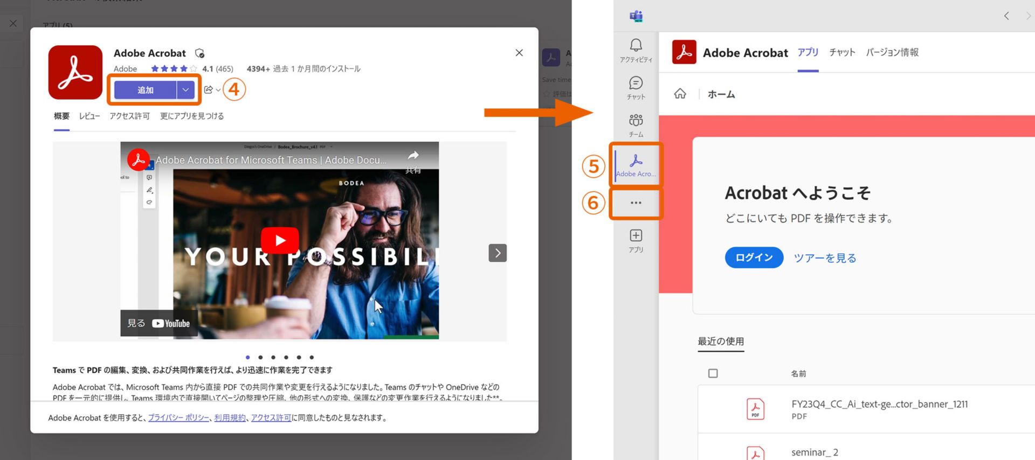This screenshot has height=460, width=1035.
Task: Close the Adobe Acrobat app details dialog
Action: [x=519, y=53]
